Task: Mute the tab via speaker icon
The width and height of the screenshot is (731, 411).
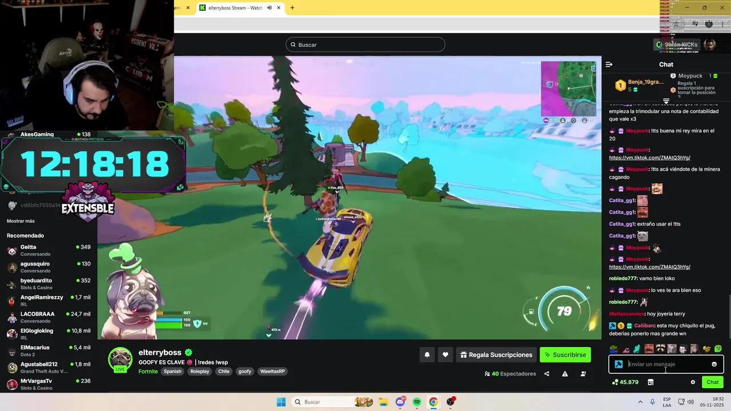Action: 269,8
